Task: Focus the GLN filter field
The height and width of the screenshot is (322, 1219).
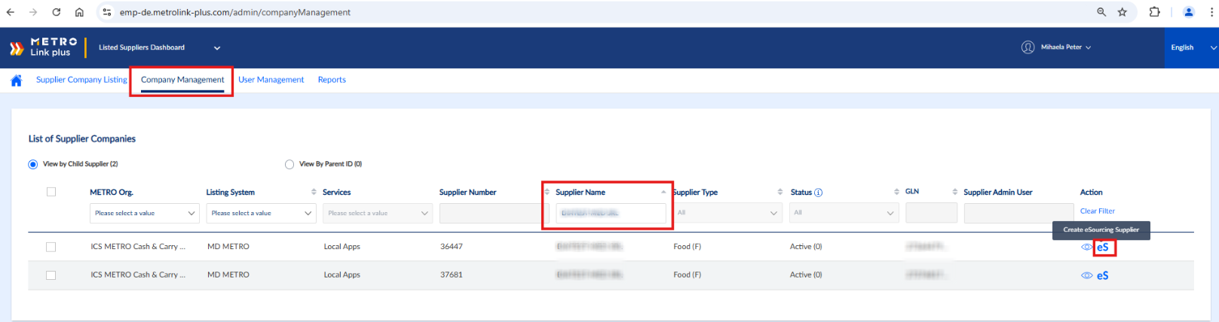Action: click(931, 213)
